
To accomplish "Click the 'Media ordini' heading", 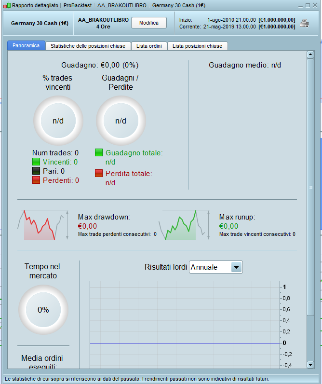I will pyautogui.click(x=42, y=358).
